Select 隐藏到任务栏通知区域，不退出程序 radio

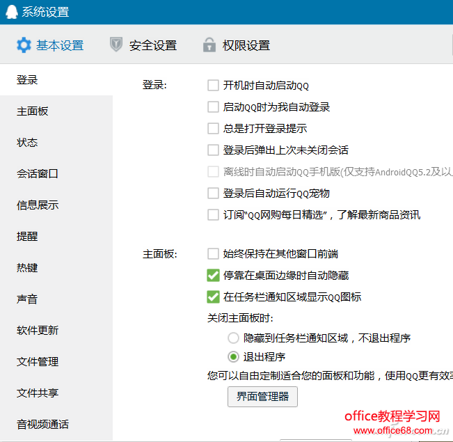pos(233,338)
